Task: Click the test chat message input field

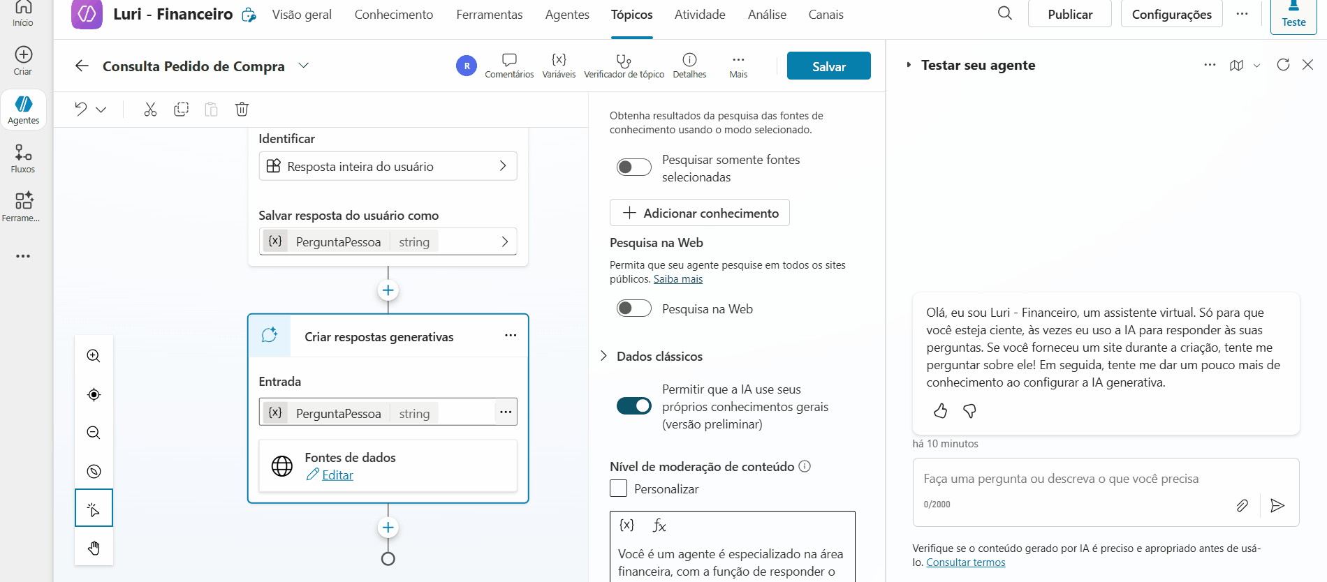Action: coord(1106,479)
